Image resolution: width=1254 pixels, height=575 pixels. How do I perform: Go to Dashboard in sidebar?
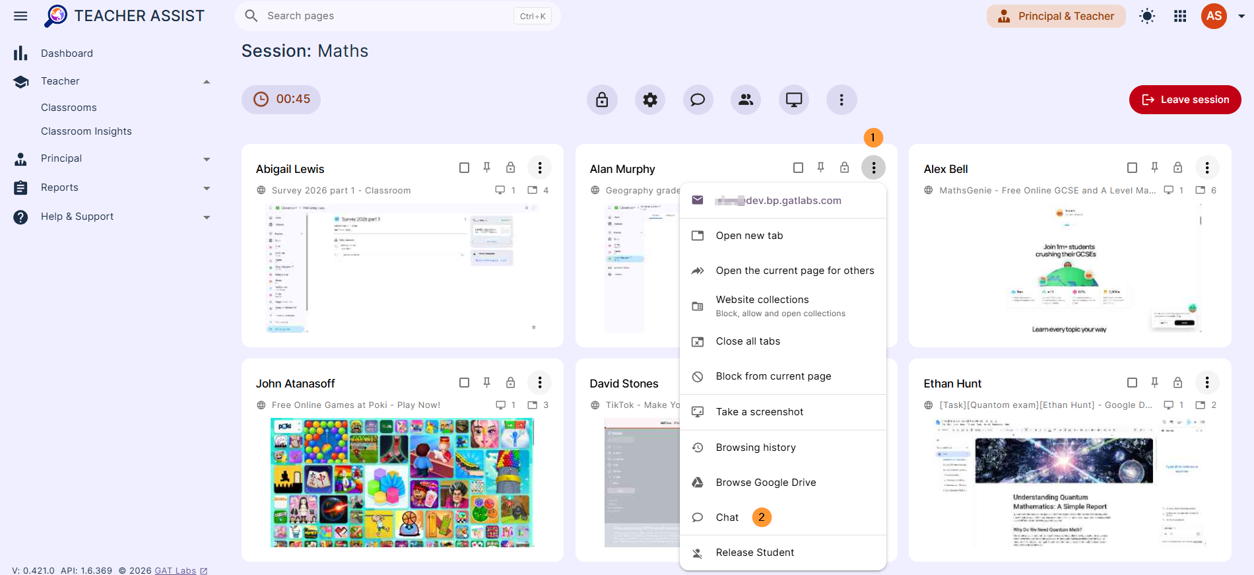coord(67,53)
